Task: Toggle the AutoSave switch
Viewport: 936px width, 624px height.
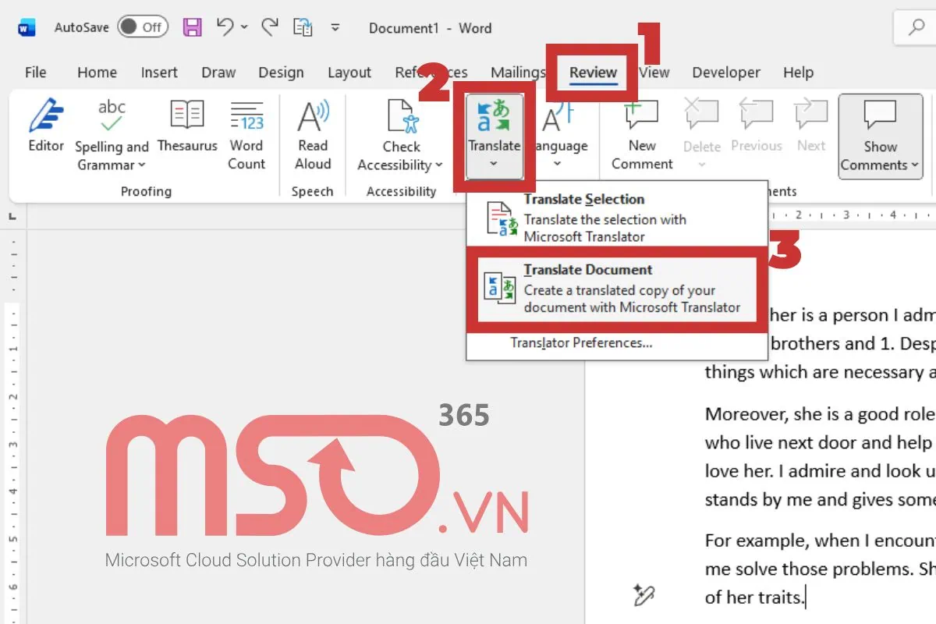Action: point(142,28)
